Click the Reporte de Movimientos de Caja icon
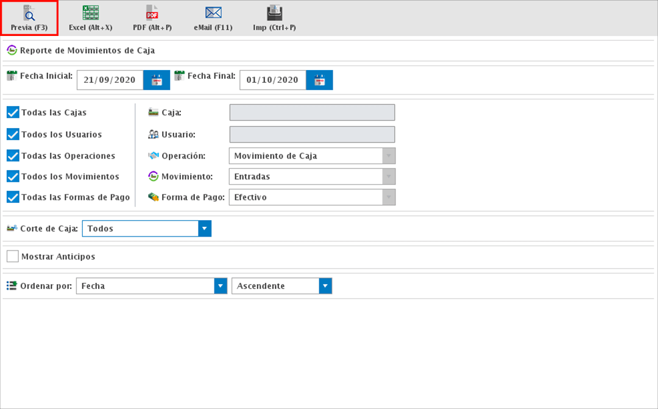Image resolution: width=658 pixels, height=409 pixels. coord(12,50)
